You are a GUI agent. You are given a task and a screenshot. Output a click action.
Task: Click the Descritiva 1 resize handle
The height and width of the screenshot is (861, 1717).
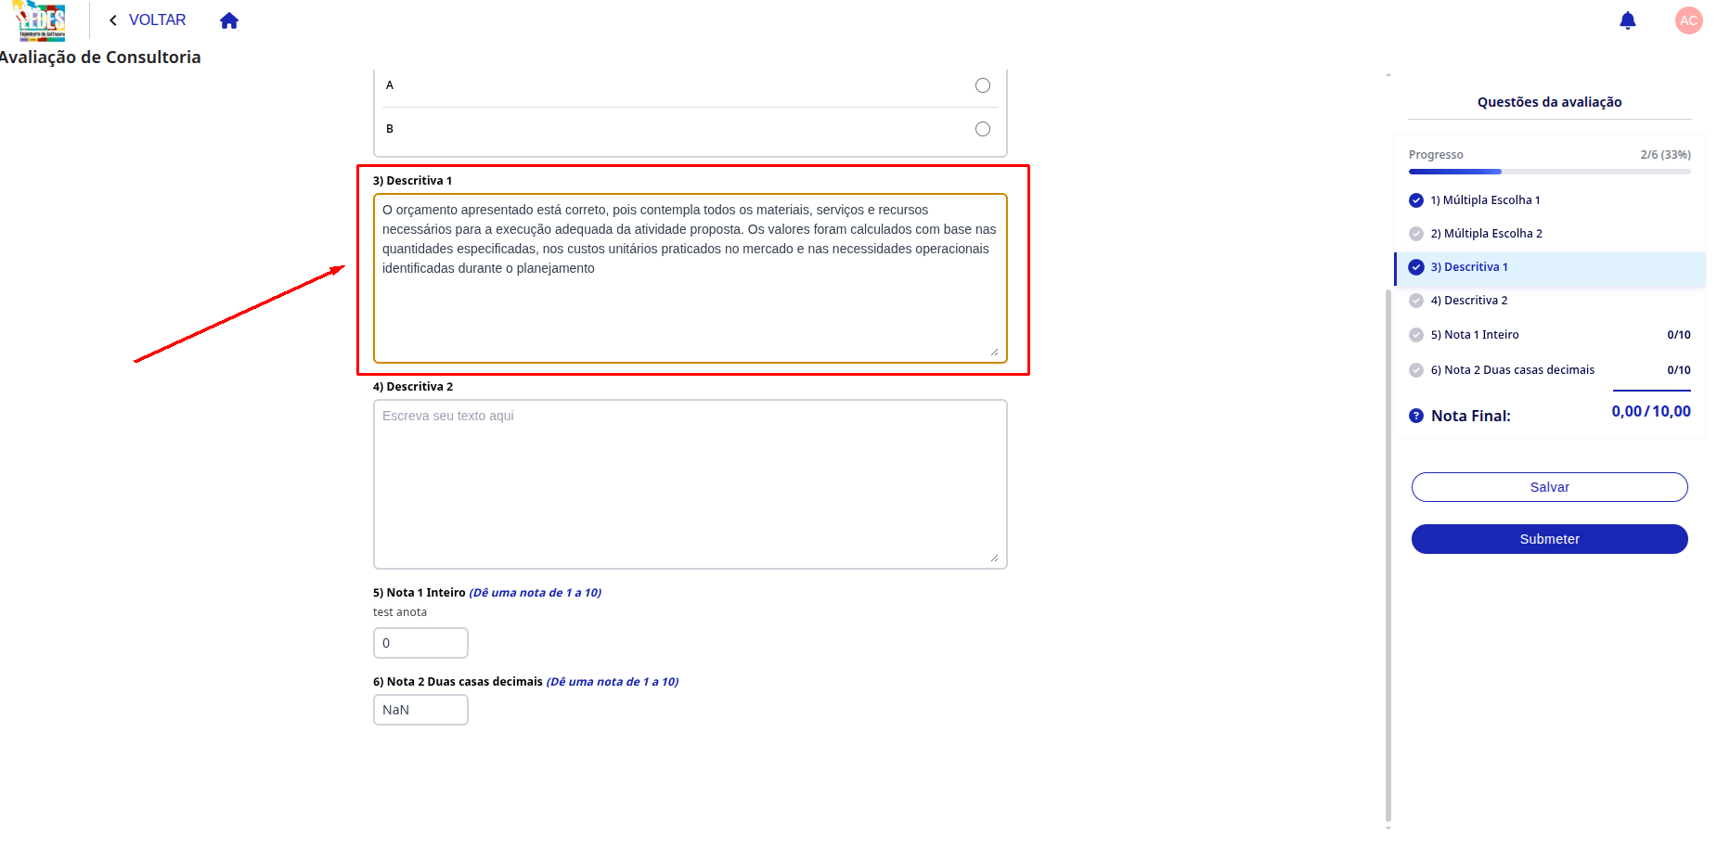point(994,352)
